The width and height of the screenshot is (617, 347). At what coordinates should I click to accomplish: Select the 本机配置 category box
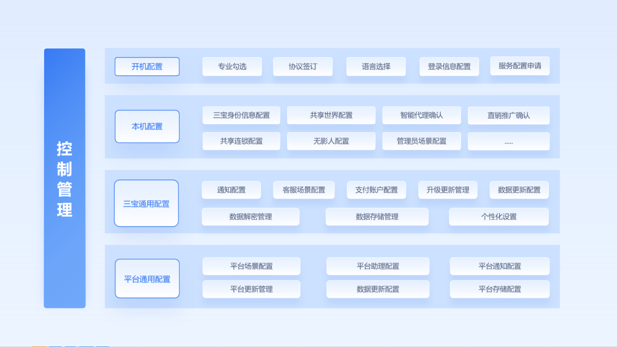147,126
